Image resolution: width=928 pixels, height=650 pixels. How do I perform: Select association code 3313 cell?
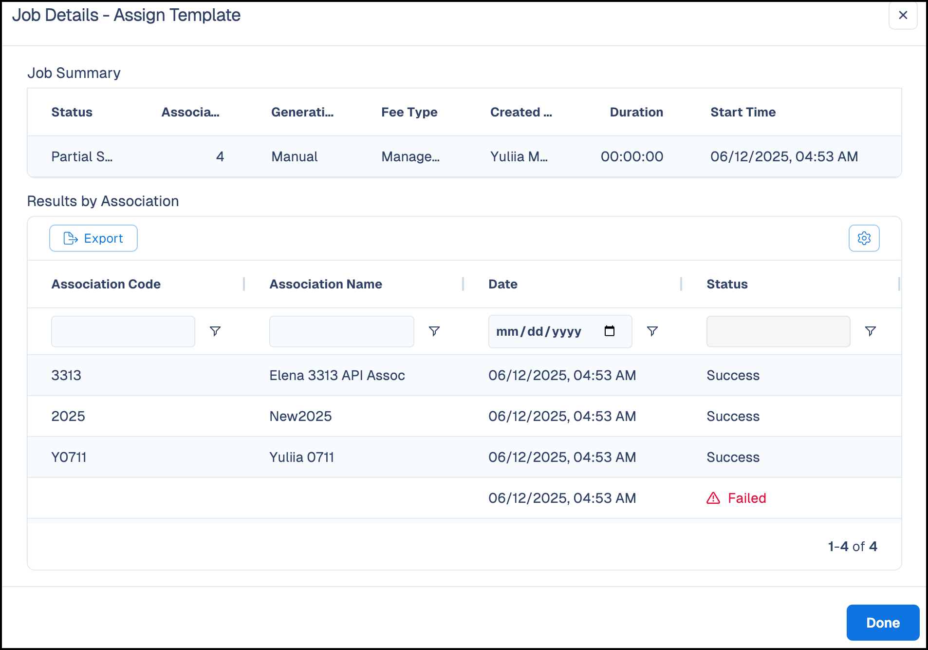point(66,375)
